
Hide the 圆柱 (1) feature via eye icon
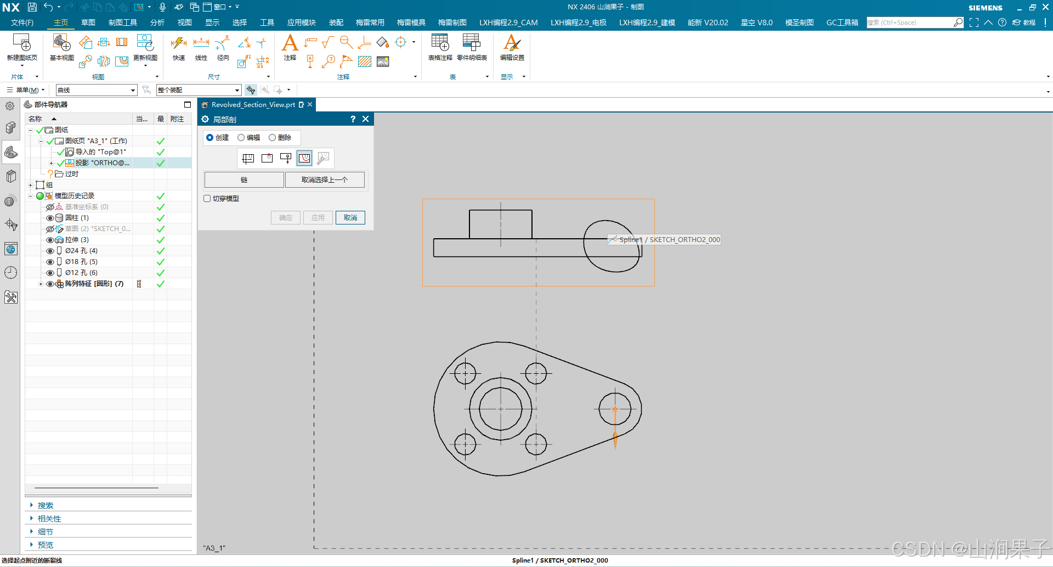pyautogui.click(x=50, y=218)
